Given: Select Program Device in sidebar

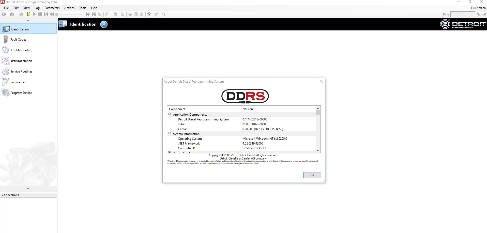Looking at the screenshot, I should click(x=21, y=93).
